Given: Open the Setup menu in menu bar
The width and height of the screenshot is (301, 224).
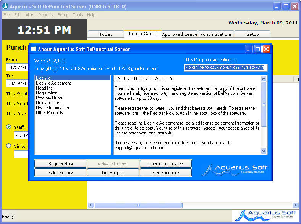Looking at the screenshot, I should tap(63, 15).
